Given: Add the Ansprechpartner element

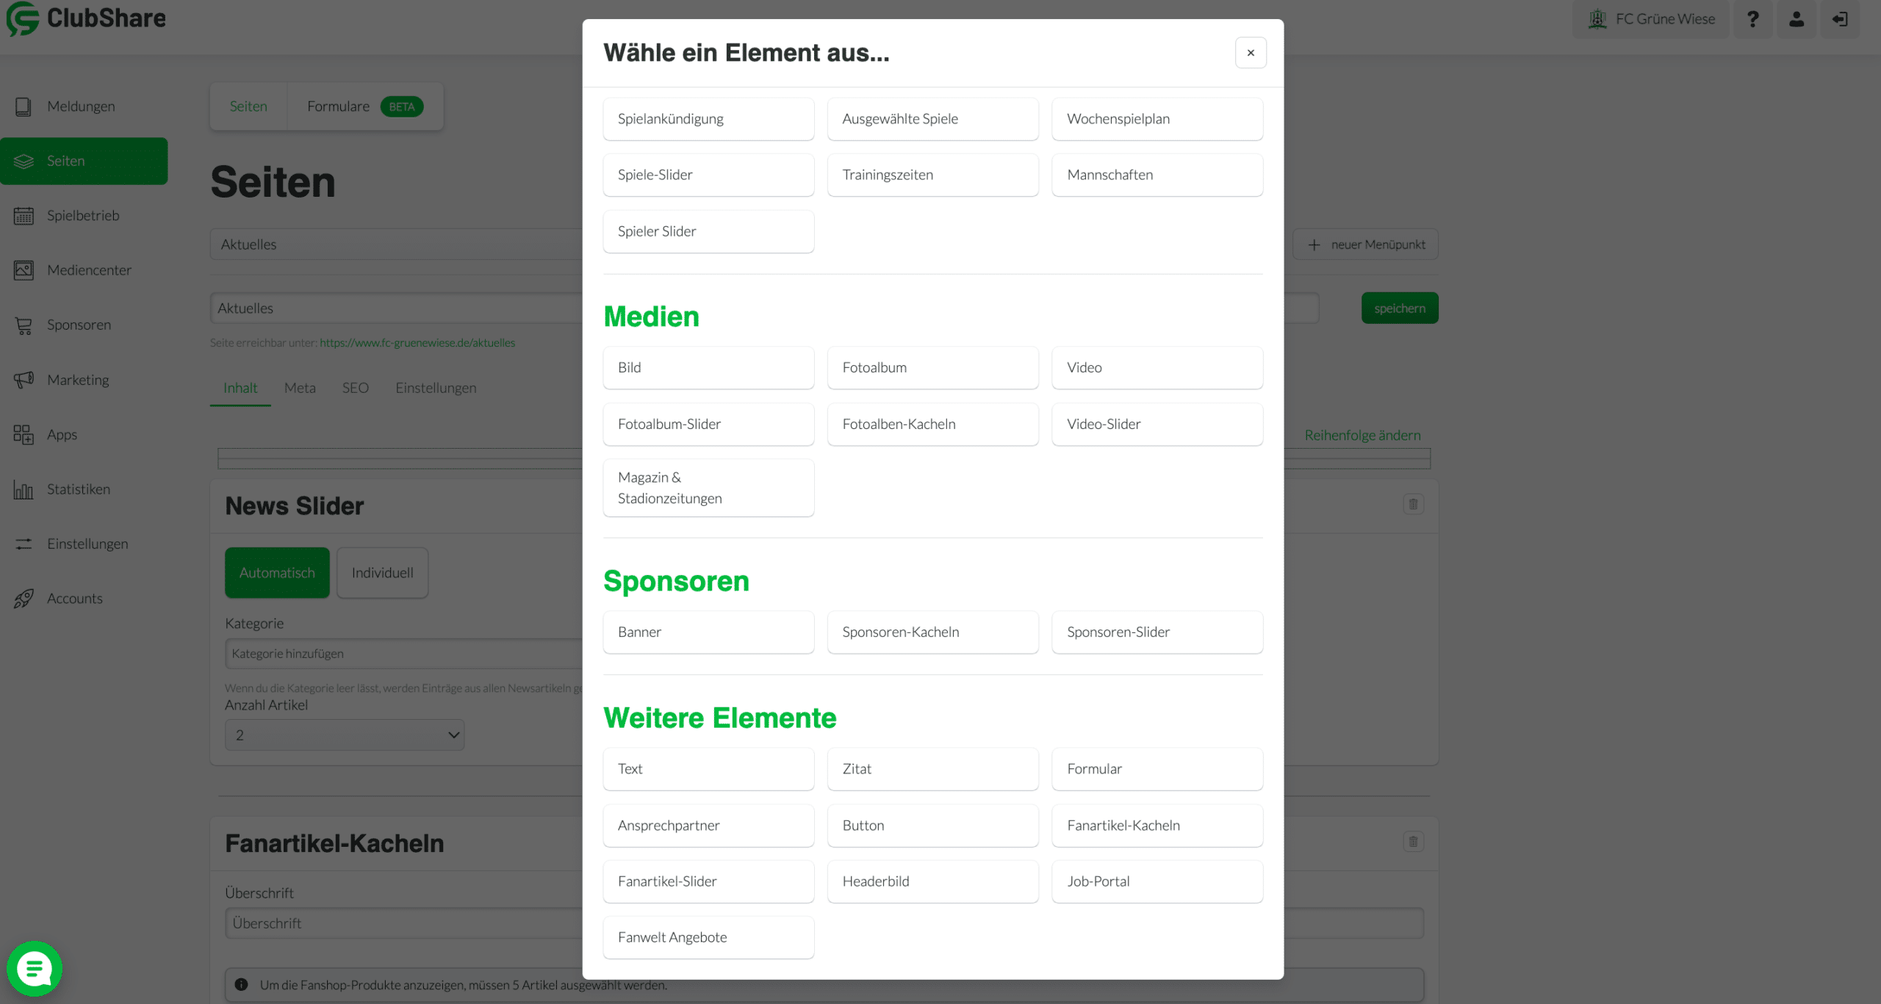Looking at the screenshot, I should pyautogui.click(x=708, y=826).
